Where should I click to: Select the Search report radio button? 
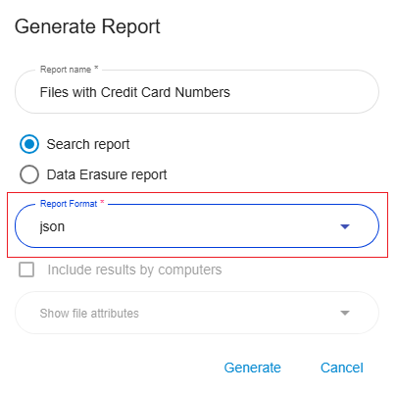29,144
